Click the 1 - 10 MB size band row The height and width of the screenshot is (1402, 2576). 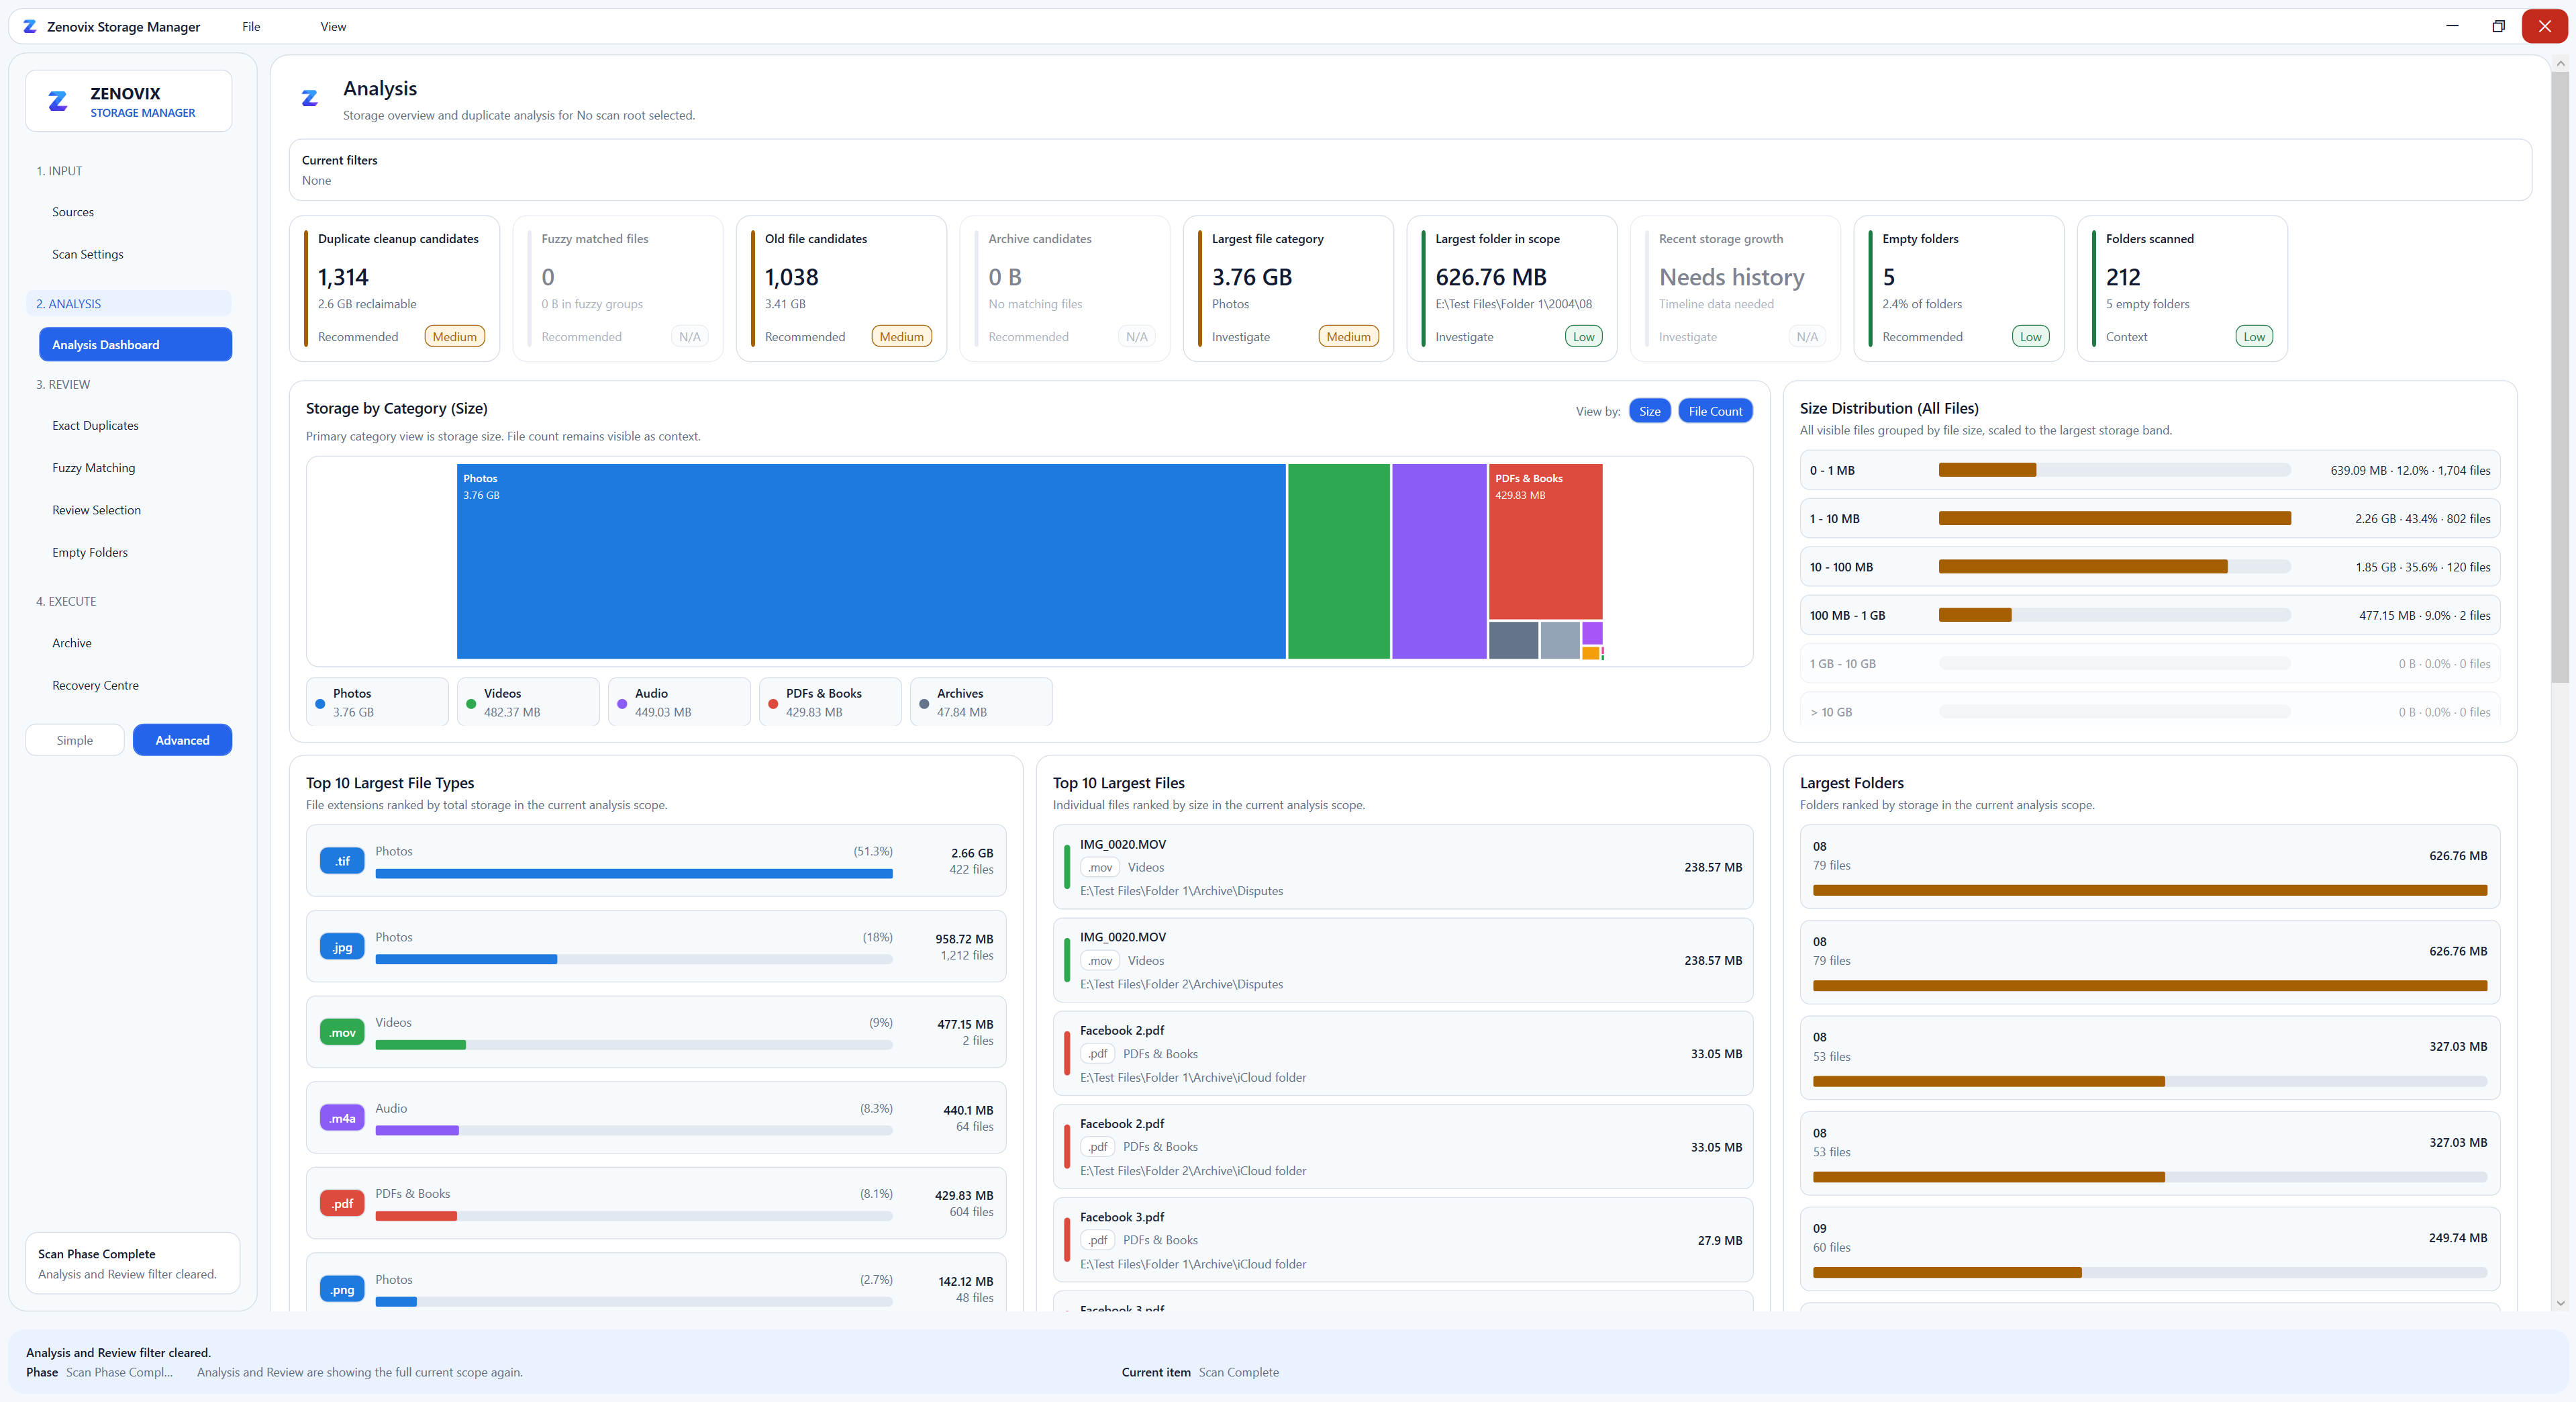[x=2149, y=518]
